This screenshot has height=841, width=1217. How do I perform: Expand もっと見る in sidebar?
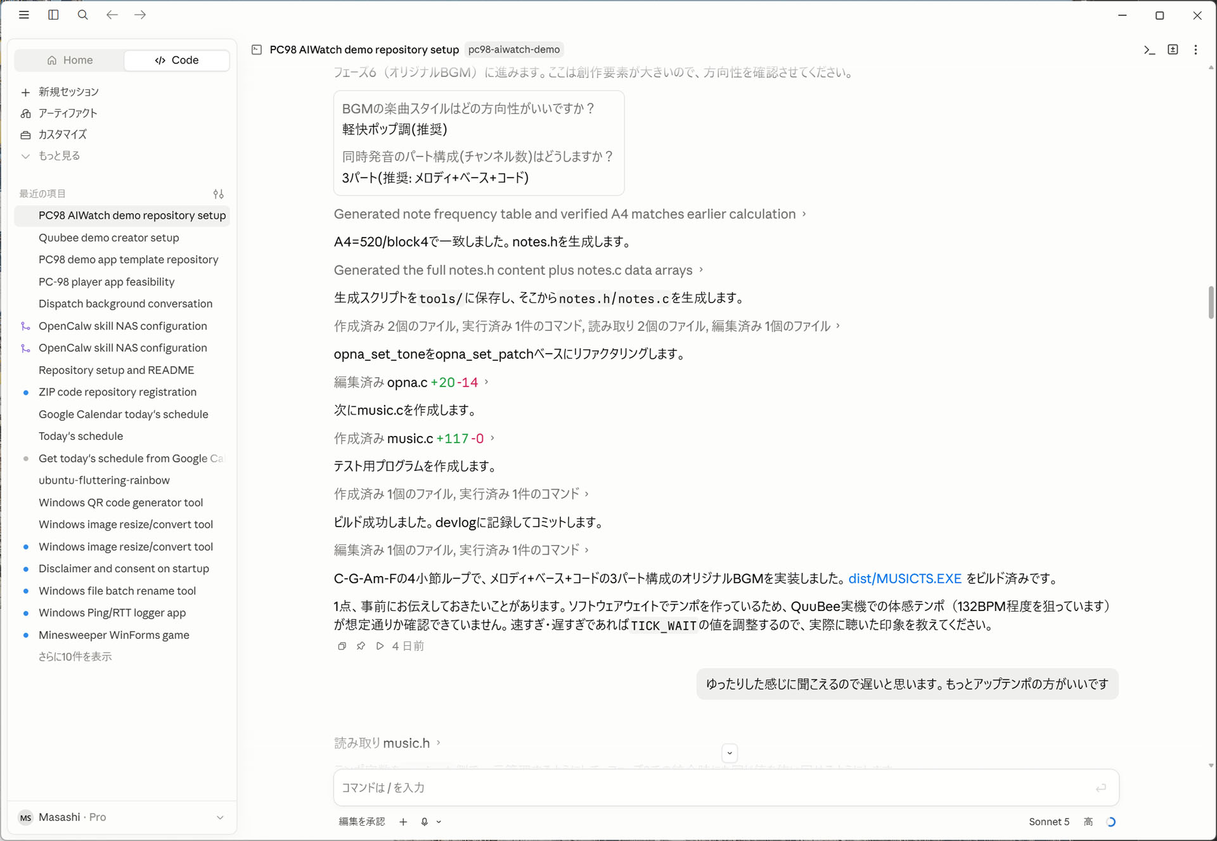[59, 156]
